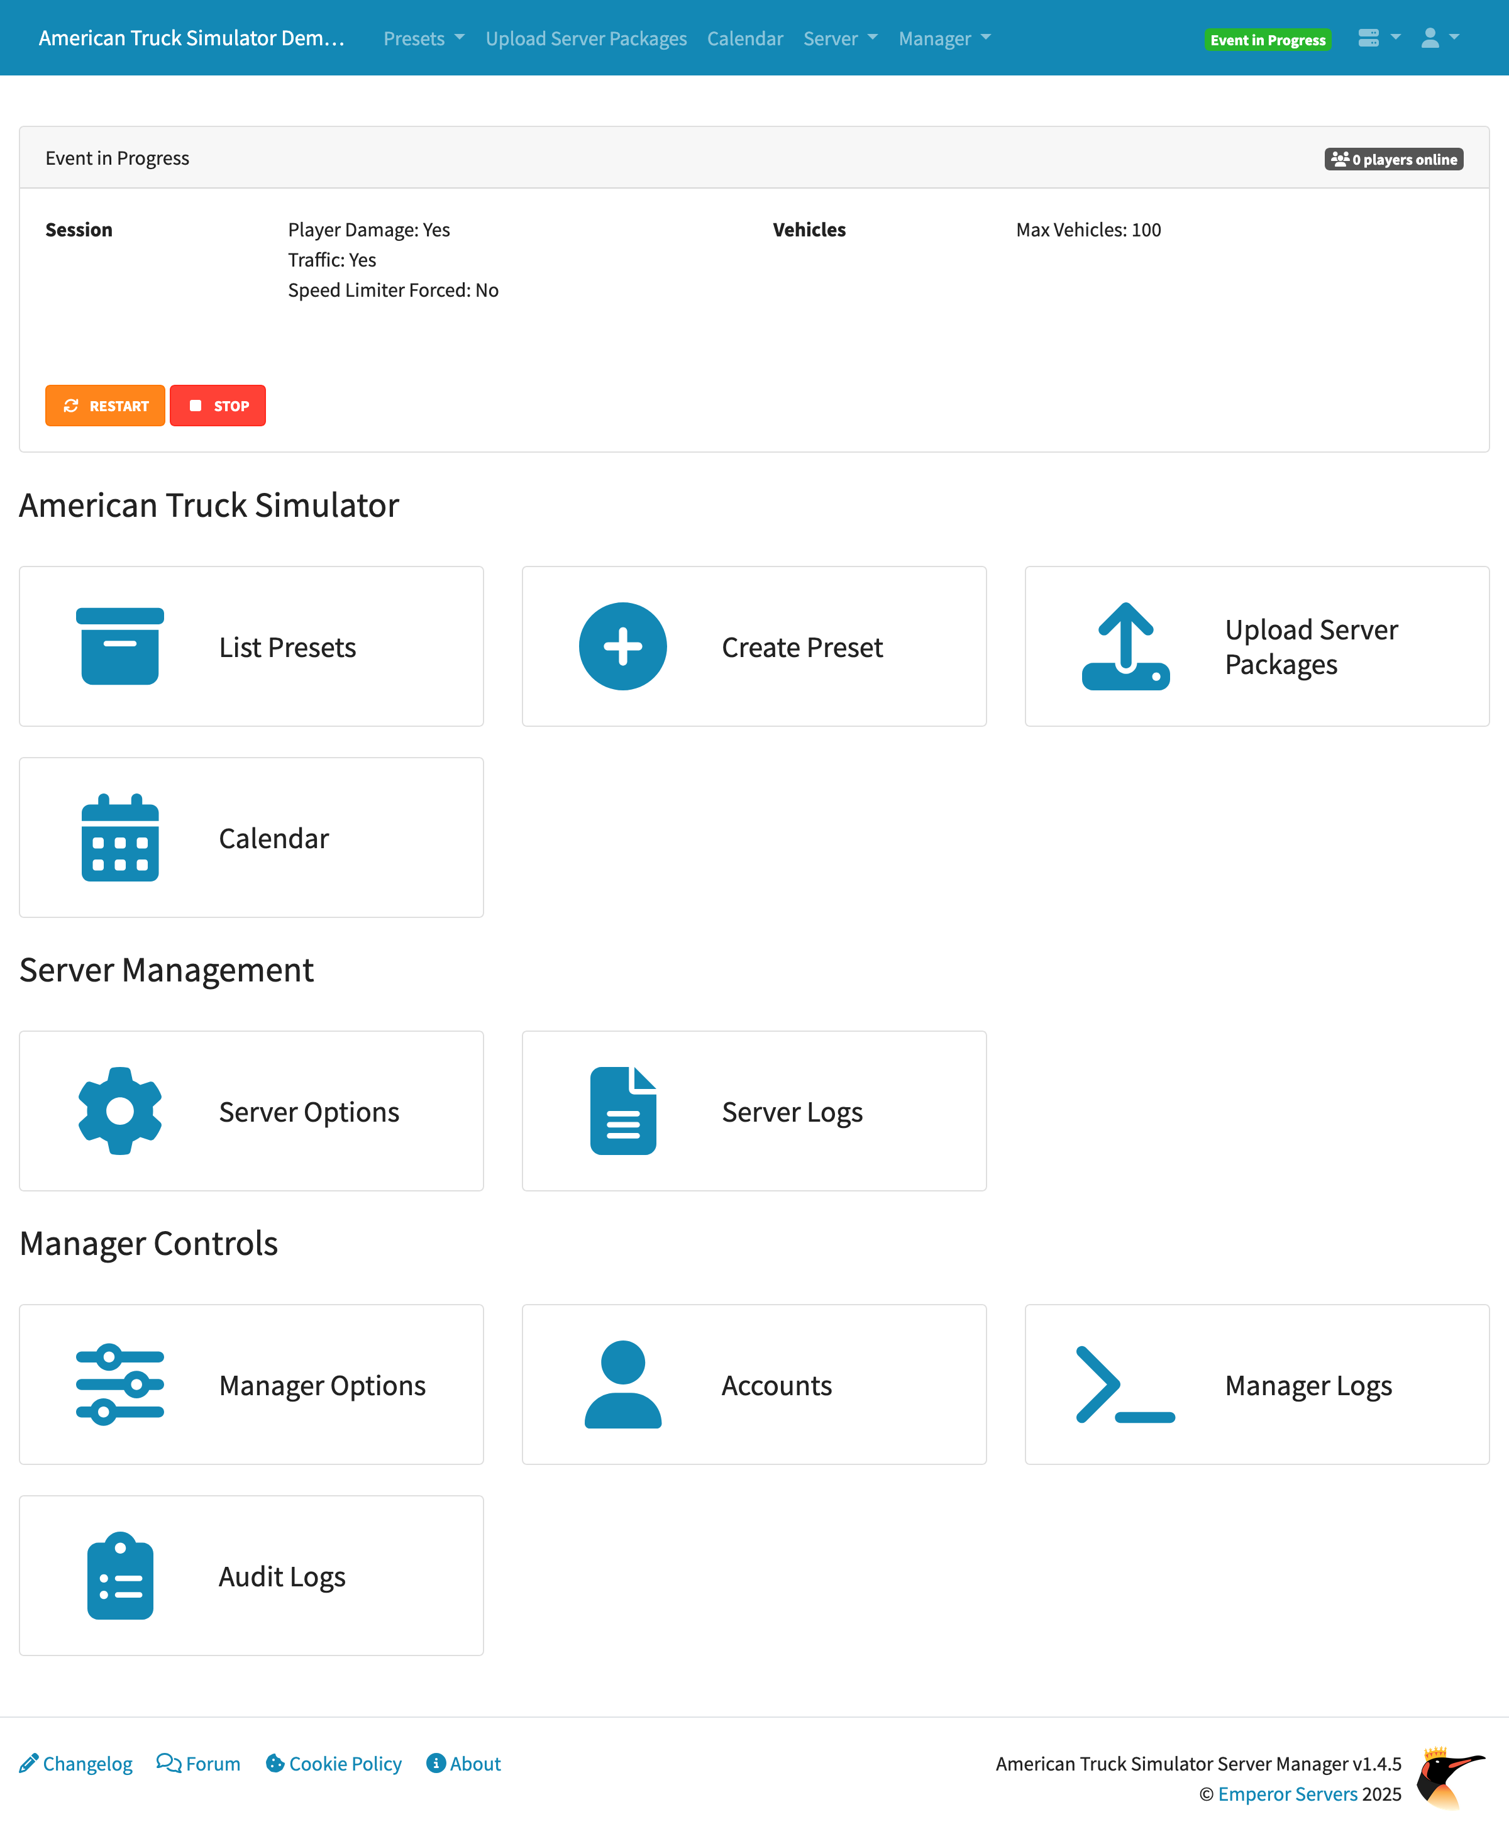Click the Create Preset plus circle icon
This screenshot has height=1846, width=1509.
coord(622,646)
